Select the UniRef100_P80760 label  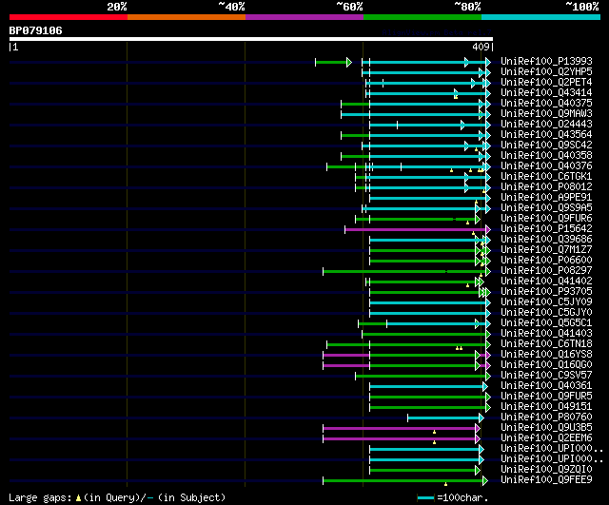point(546,418)
